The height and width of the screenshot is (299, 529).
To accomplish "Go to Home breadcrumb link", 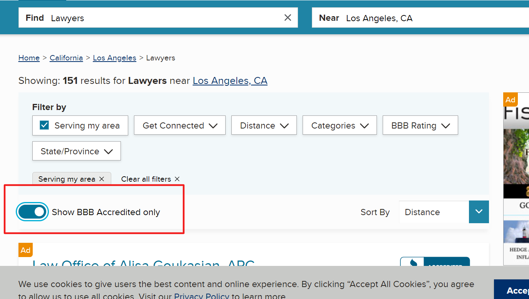I will tap(29, 58).
